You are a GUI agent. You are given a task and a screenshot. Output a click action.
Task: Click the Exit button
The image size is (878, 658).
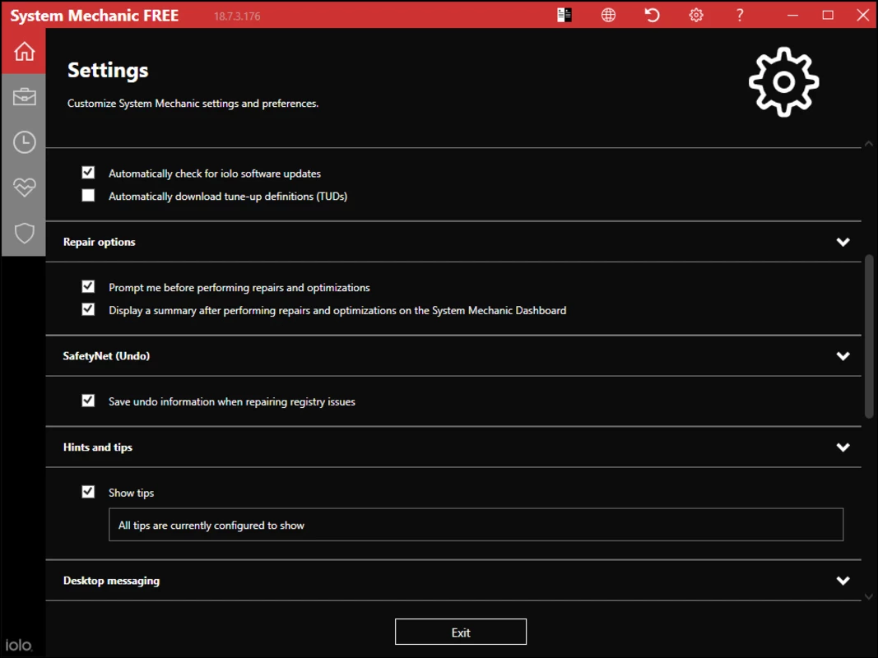(x=460, y=632)
